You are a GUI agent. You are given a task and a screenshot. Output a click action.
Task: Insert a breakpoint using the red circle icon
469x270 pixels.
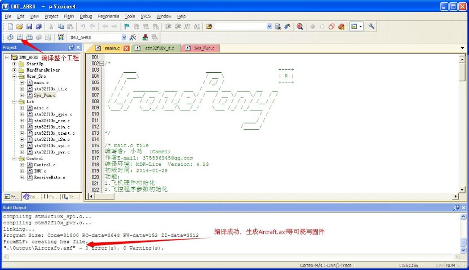click(x=312, y=26)
